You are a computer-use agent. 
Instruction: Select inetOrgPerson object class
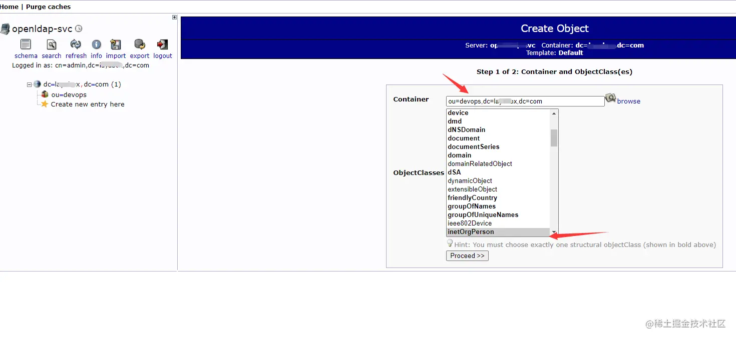point(498,232)
